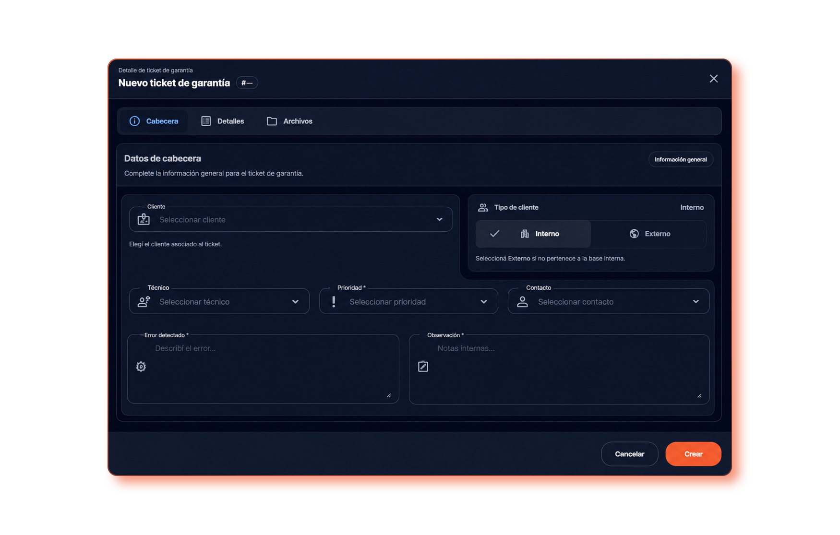Screen dimensions: 840x535
Task: Click the resize handle of Error detectado box
Action: coord(389,395)
